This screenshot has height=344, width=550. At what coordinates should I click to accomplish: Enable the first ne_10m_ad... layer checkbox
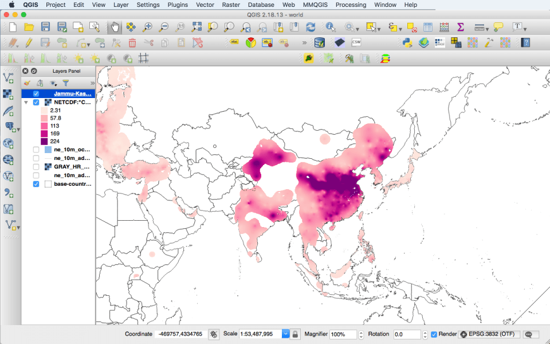point(36,158)
